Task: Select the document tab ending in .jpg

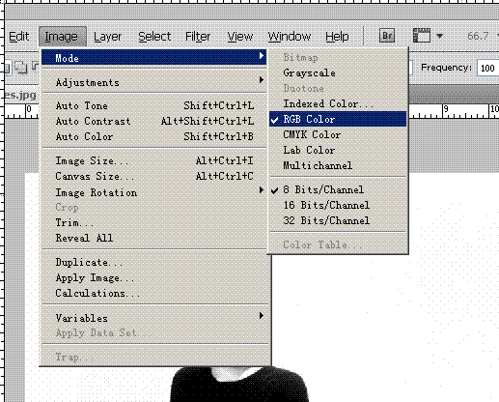Action: coord(20,95)
